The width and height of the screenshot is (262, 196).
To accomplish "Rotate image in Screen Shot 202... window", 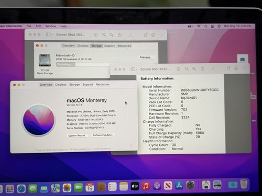I will pos(146,35).
